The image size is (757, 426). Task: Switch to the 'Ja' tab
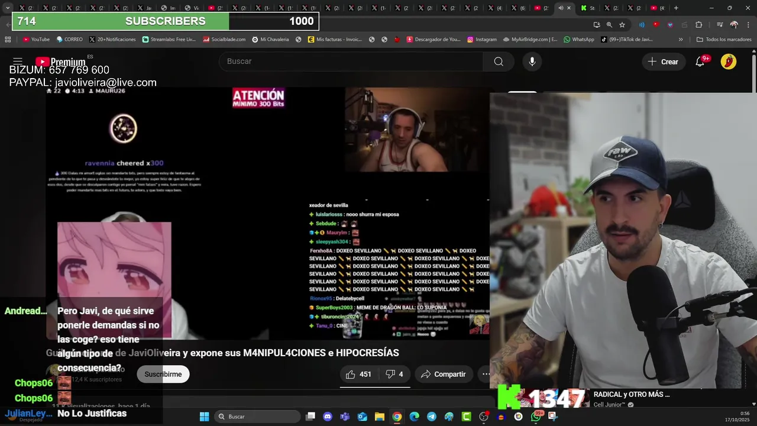[x=144, y=8]
